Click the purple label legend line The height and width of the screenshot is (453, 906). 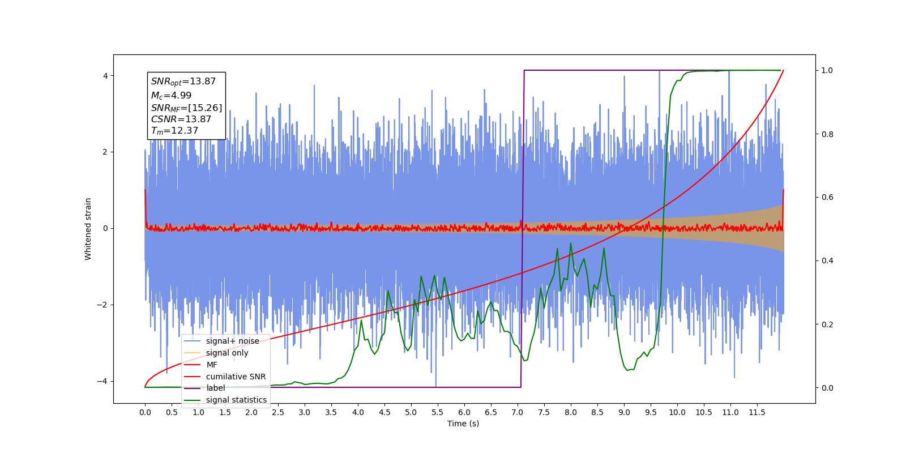(193, 388)
